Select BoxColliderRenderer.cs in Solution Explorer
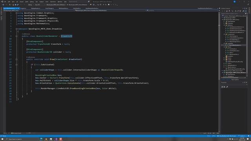Screen dimensions: 251x141 (235, 45)
